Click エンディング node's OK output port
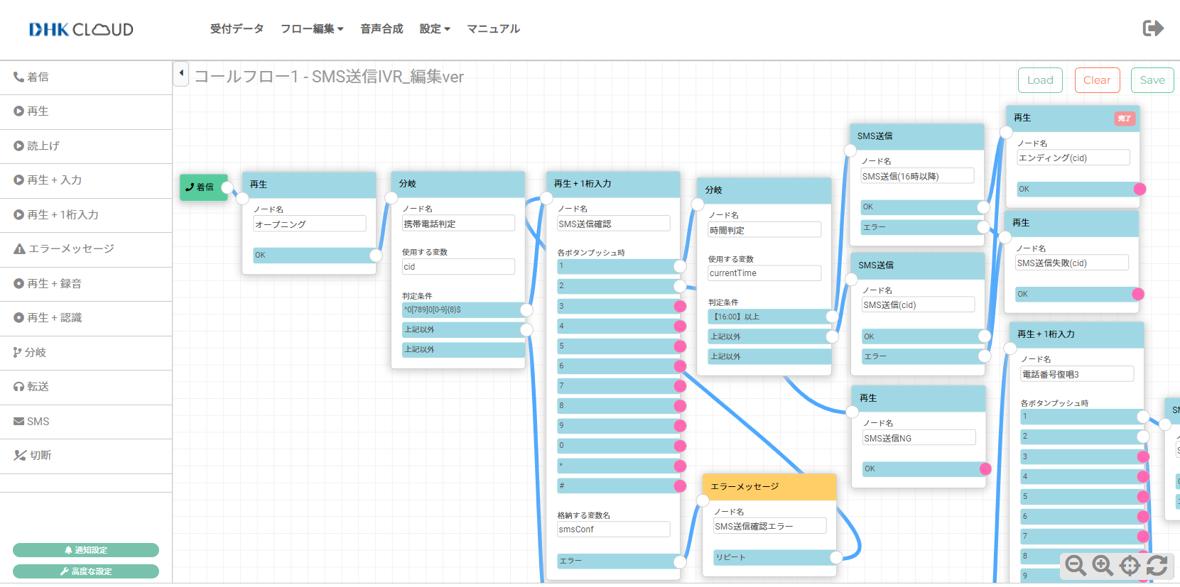The image size is (1180, 587). point(1140,189)
